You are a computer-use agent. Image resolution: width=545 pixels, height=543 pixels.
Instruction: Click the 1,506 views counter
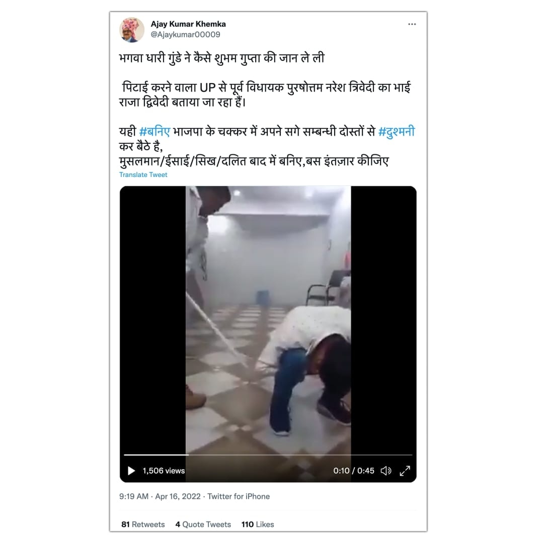click(164, 471)
